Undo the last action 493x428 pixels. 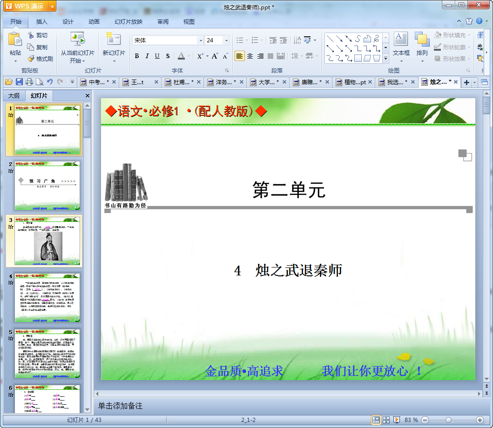pos(50,82)
